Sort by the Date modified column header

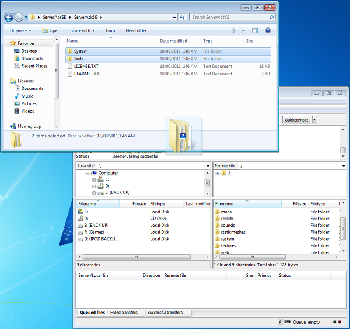point(179,41)
